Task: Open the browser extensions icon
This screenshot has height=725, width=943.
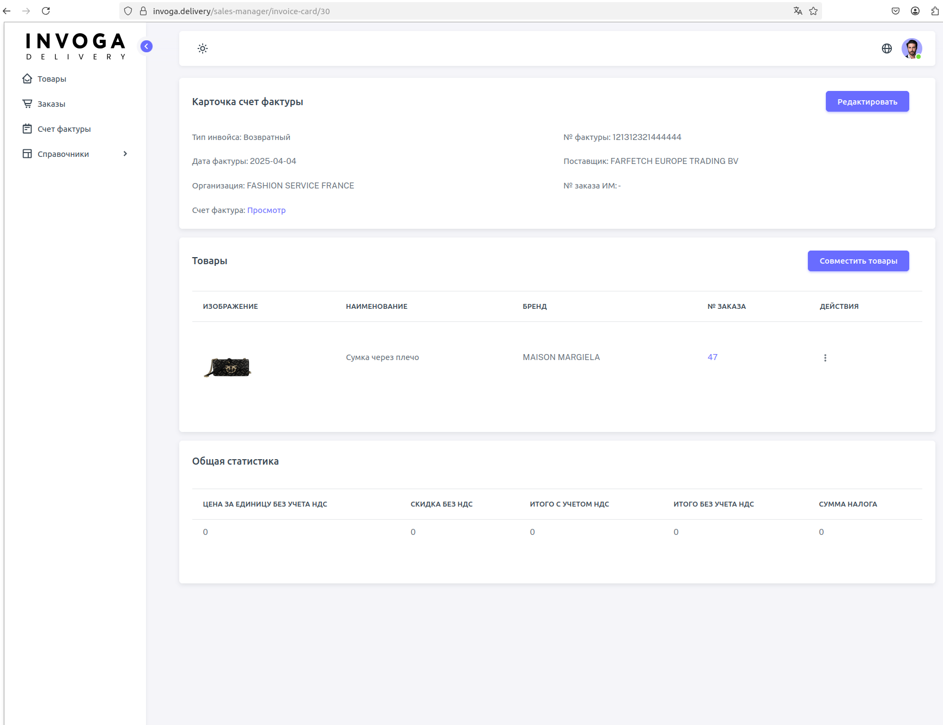Action: tap(935, 11)
